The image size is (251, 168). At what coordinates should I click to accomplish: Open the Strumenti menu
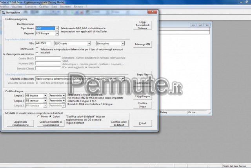click(65, 7)
